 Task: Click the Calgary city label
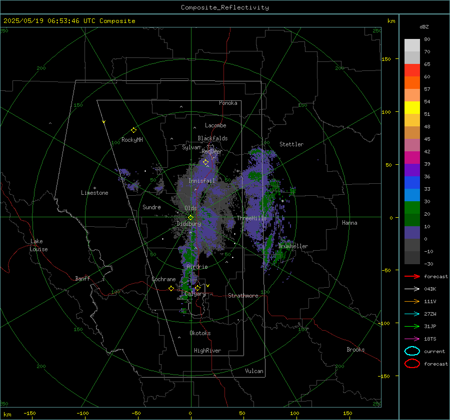[195, 294]
